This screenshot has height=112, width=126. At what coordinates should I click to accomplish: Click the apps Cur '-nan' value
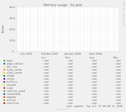pyautogui.click(x=46, y=61)
